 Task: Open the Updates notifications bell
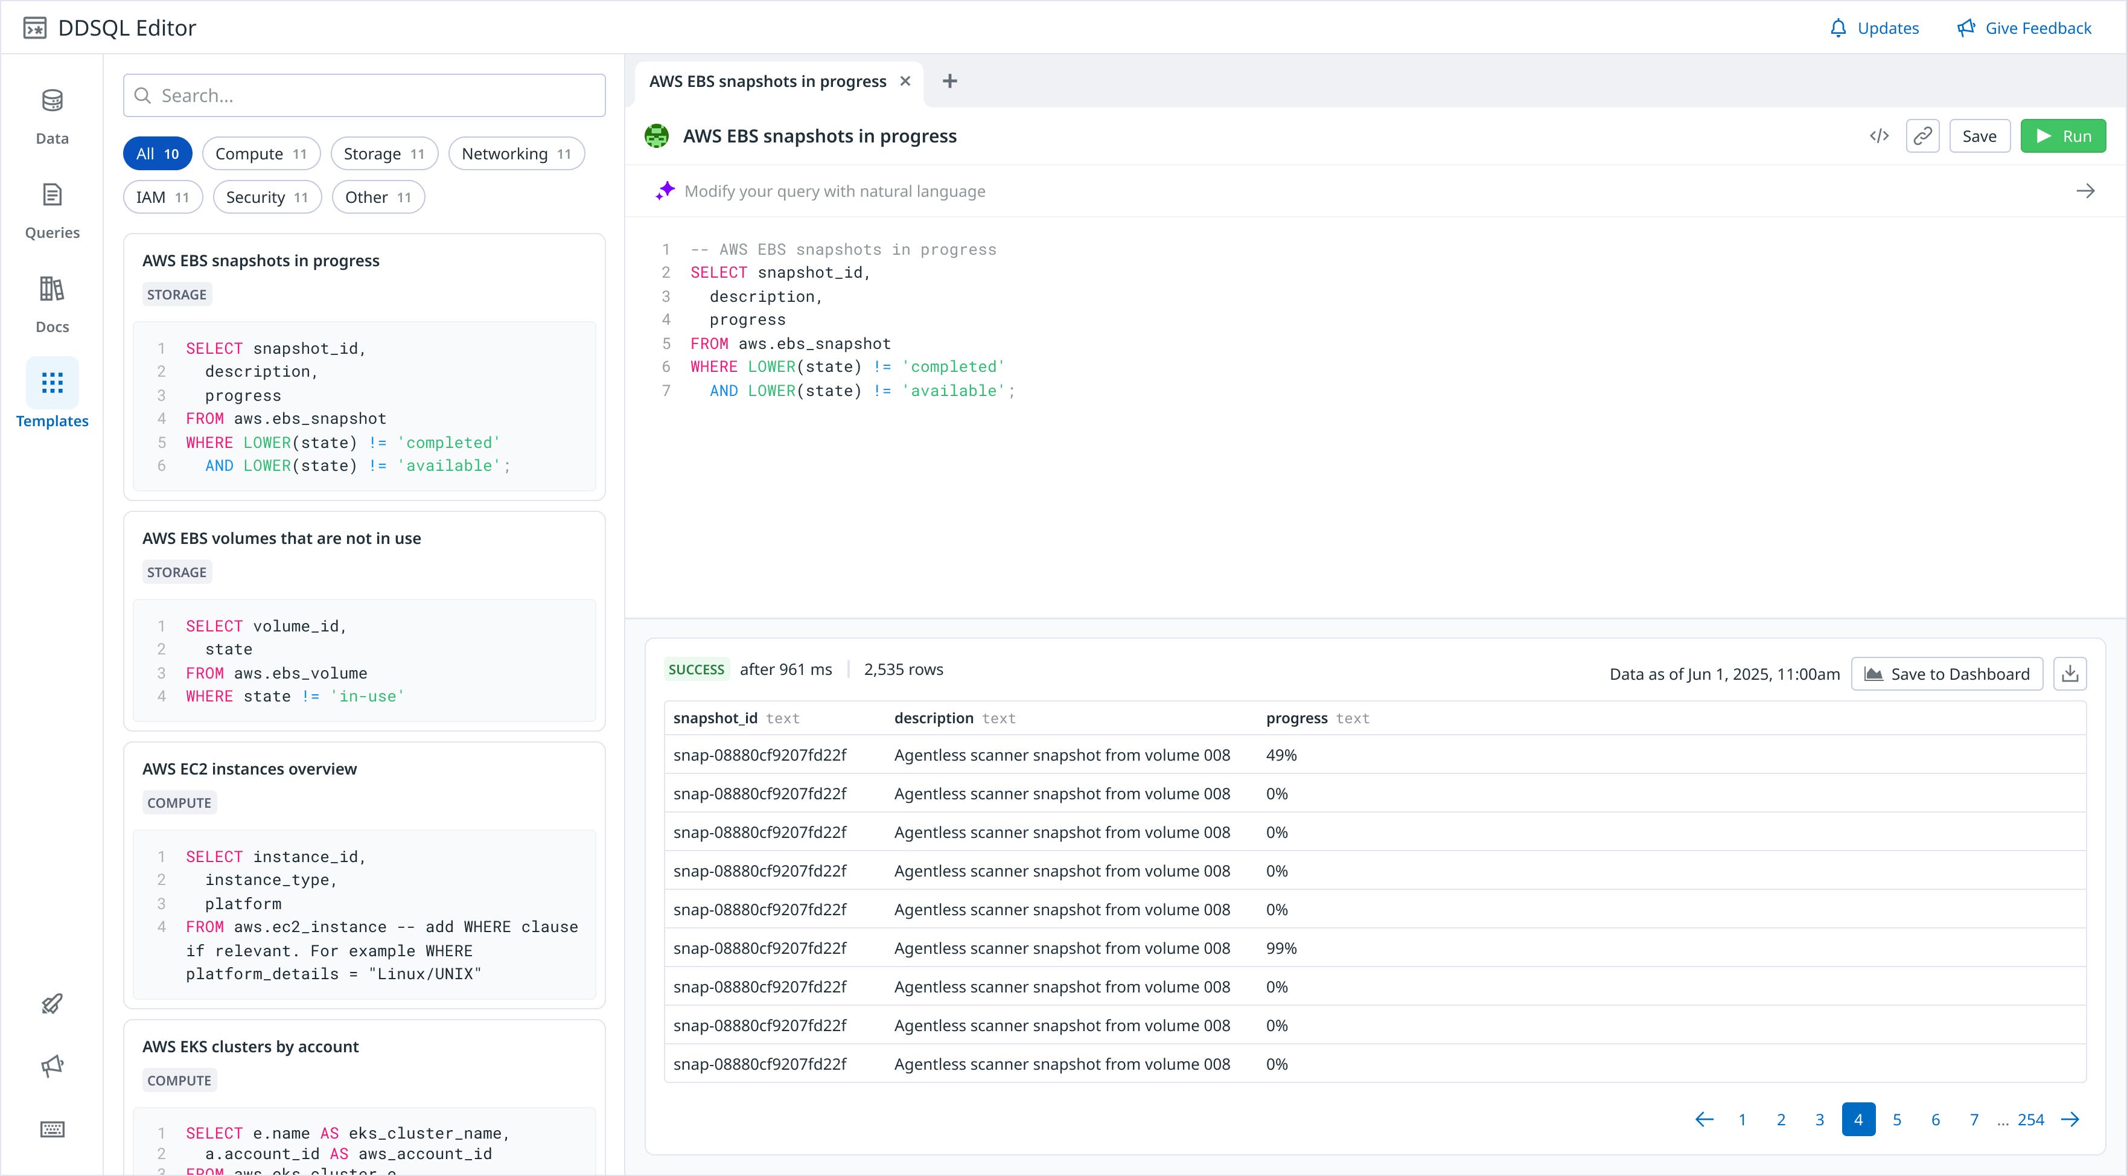click(x=1874, y=27)
